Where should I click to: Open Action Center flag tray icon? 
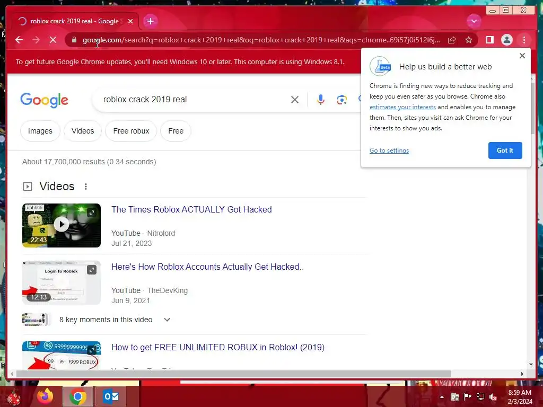[468, 397]
